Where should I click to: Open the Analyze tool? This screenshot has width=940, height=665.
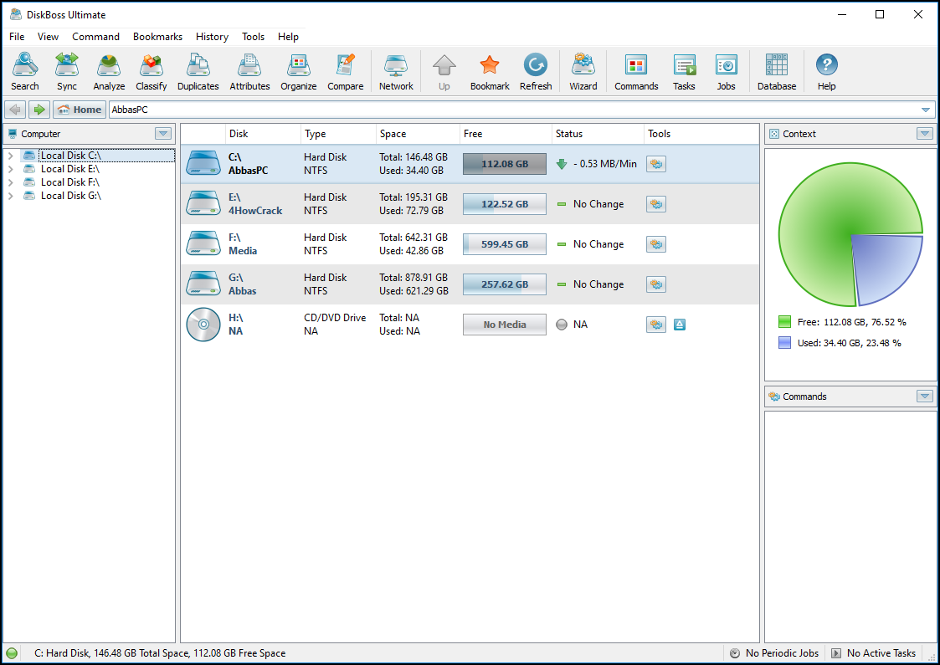tap(109, 72)
